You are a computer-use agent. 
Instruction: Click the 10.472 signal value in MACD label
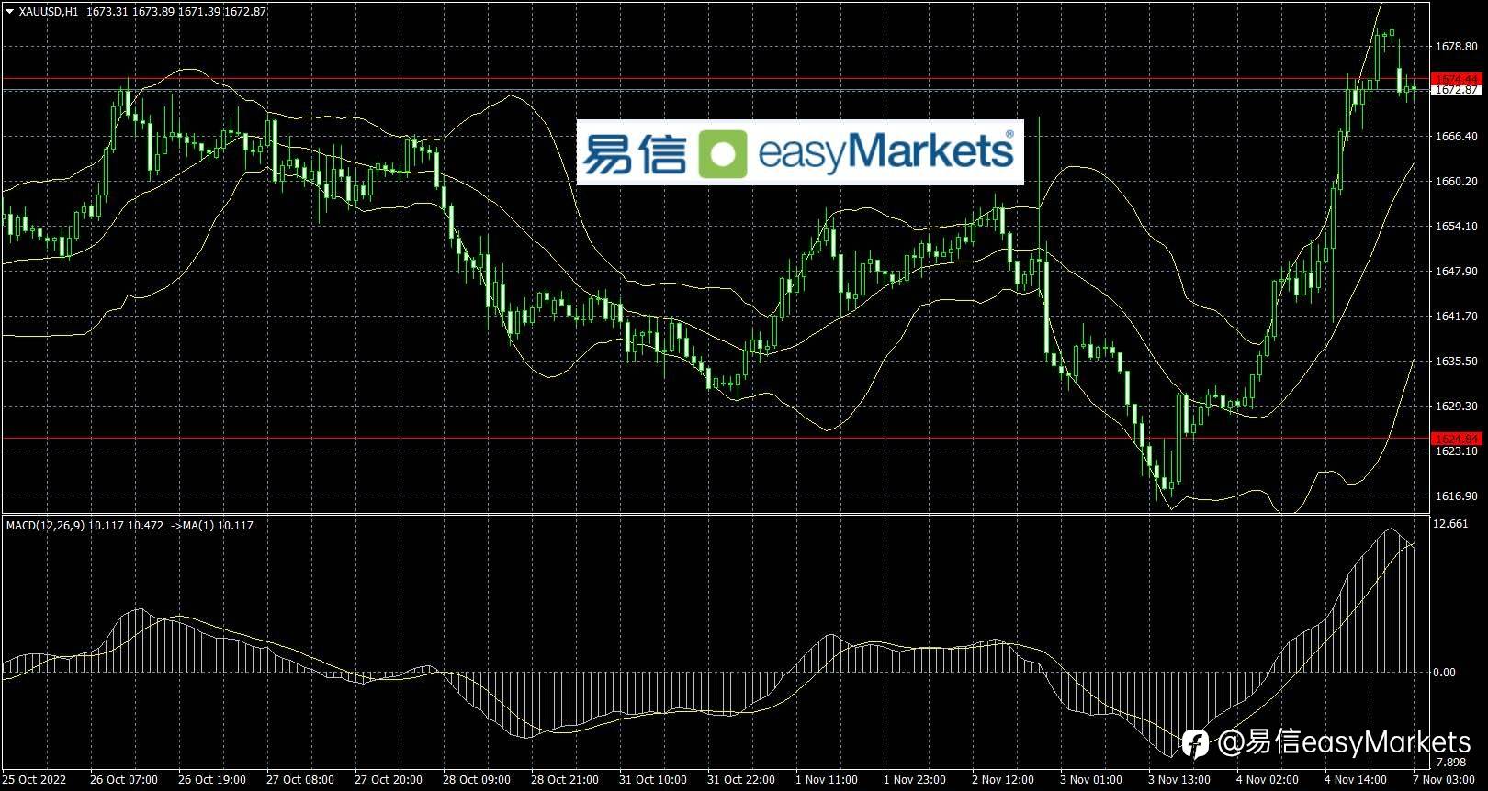[x=145, y=526]
